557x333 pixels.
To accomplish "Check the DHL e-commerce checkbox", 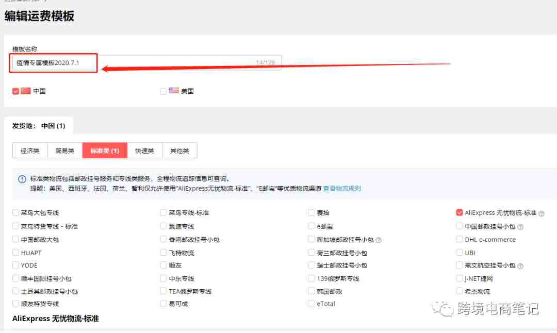I will pos(460,239).
